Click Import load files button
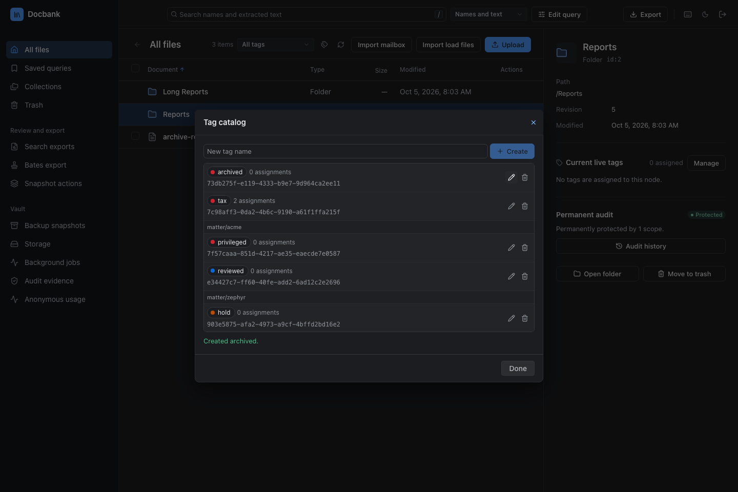The width and height of the screenshot is (738, 492). (448, 45)
